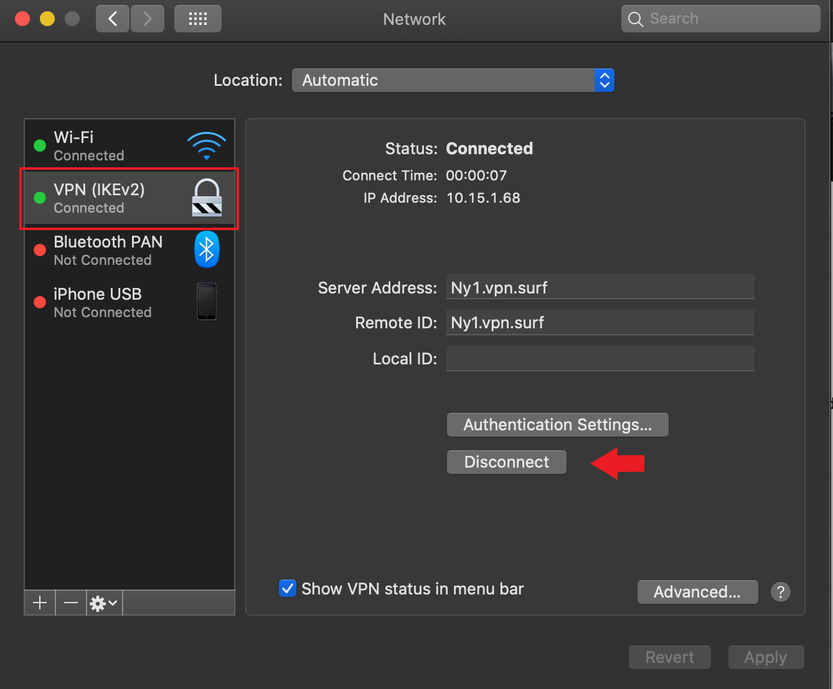The image size is (833, 689).
Task: Open the gear action menu
Action: click(x=103, y=603)
